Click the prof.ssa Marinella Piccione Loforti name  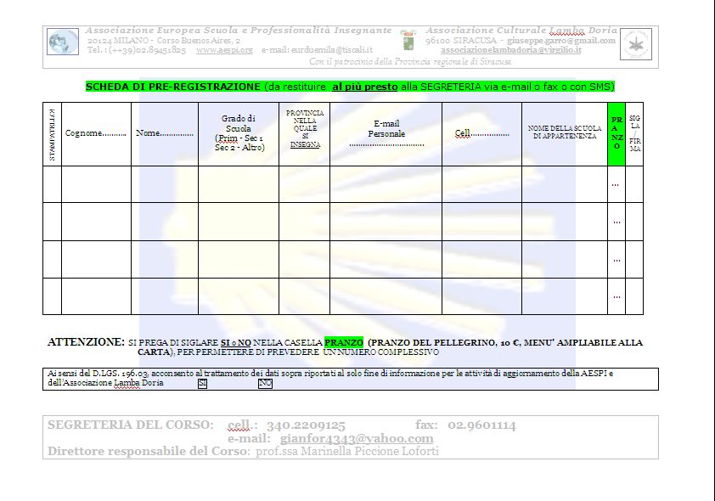pyautogui.click(x=347, y=451)
